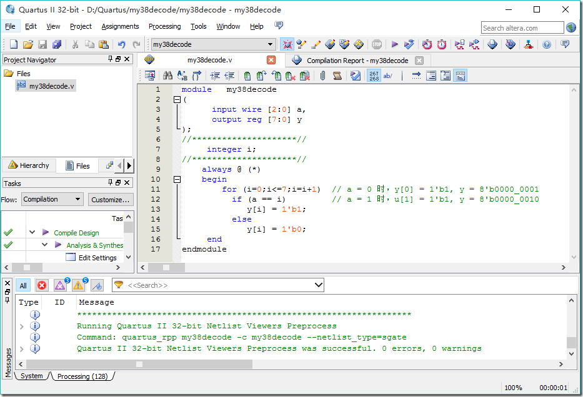Image resolution: width=583 pixels, height=397 pixels.
Task: Toggle the critical warning messages filter
Action: pyautogui.click(x=60, y=285)
